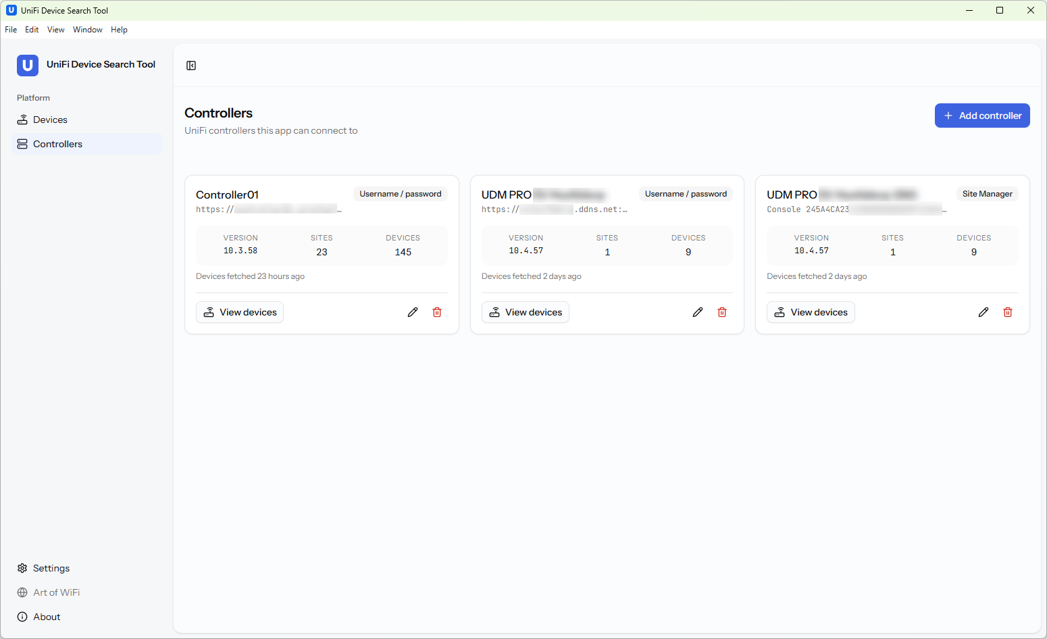1047x639 pixels.
Task: Edit the Site Manager UDM PRO controller
Action: (984, 312)
